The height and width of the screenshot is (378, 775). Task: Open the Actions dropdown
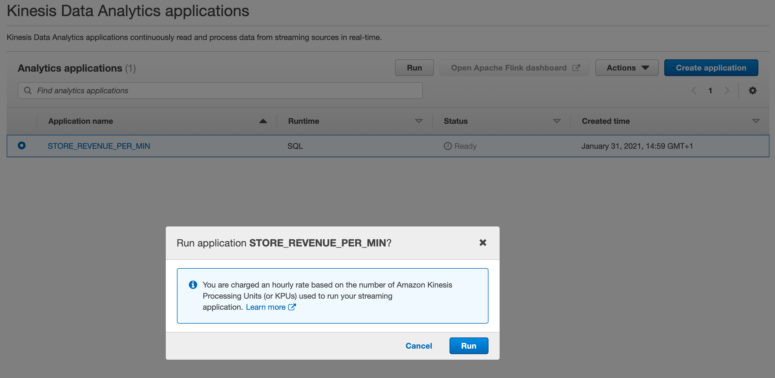tap(627, 68)
